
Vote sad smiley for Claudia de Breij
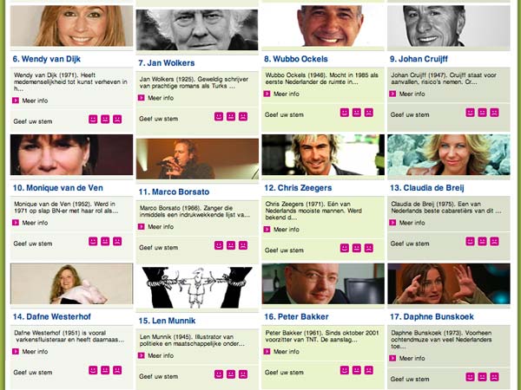tap(494, 241)
